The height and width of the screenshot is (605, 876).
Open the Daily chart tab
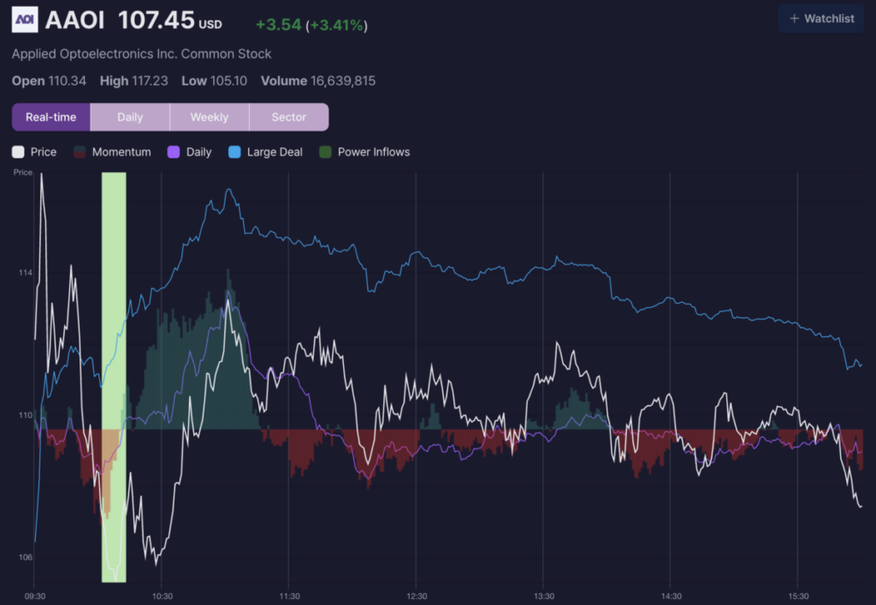(130, 117)
